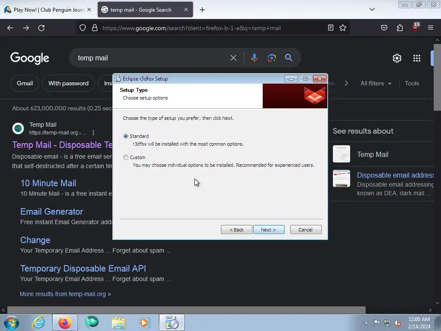Submit search with magnifier icon
This screenshot has height=331, width=441.
(x=289, y=58)
